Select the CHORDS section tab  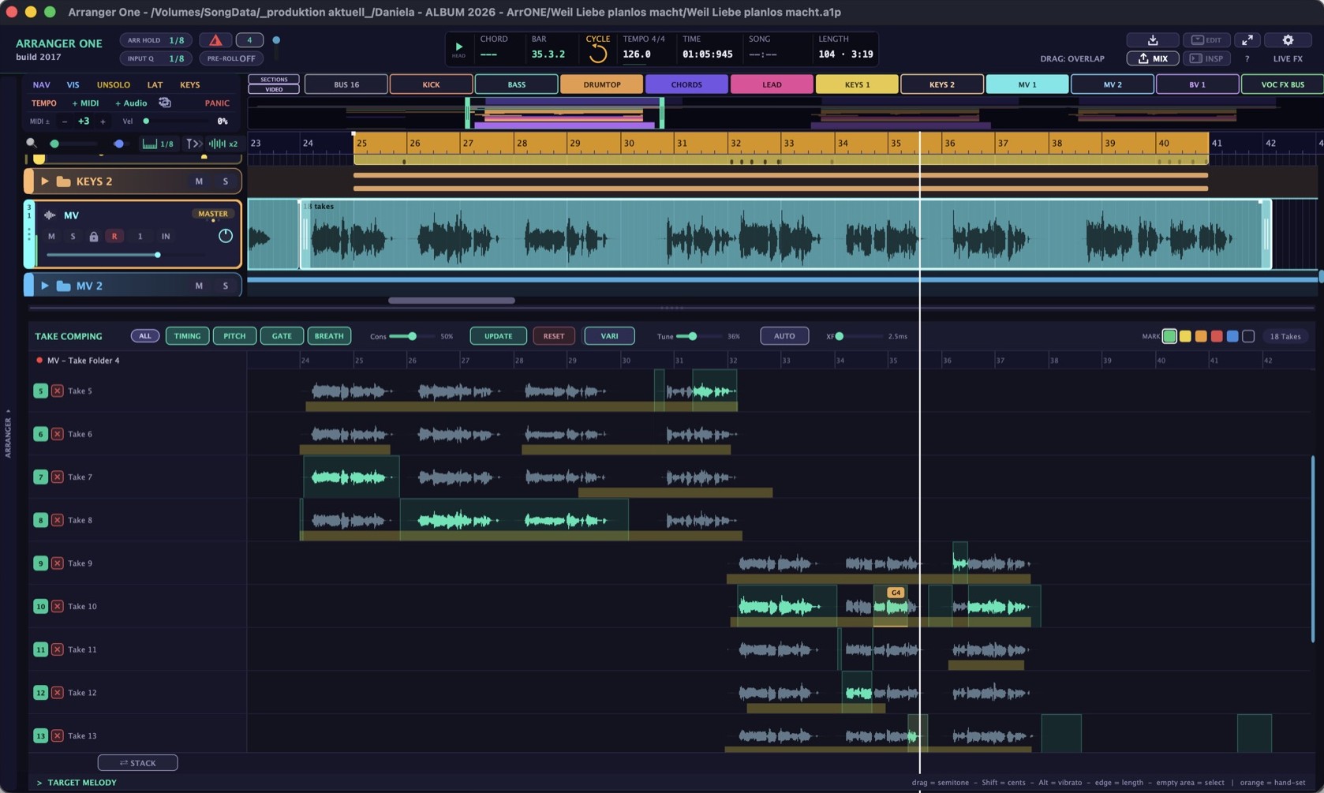686,84
